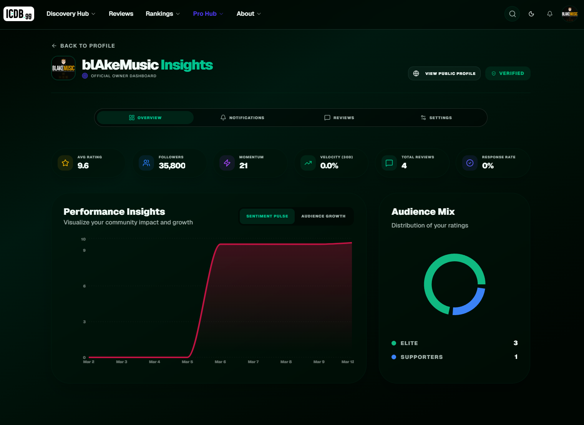Switch to the Notifications tab
584x425 pixels.
click(x=242, y=118)
